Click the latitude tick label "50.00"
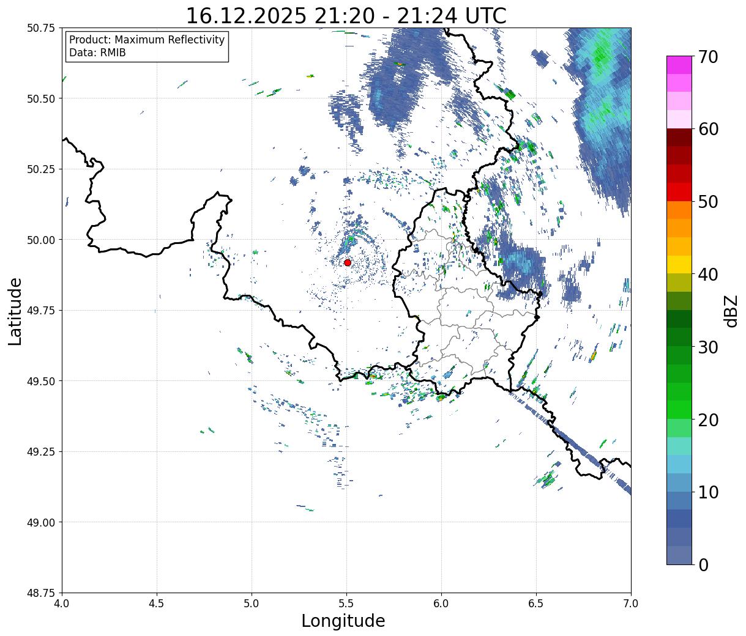This screenshot has height=636, width=746. point(41,240)
